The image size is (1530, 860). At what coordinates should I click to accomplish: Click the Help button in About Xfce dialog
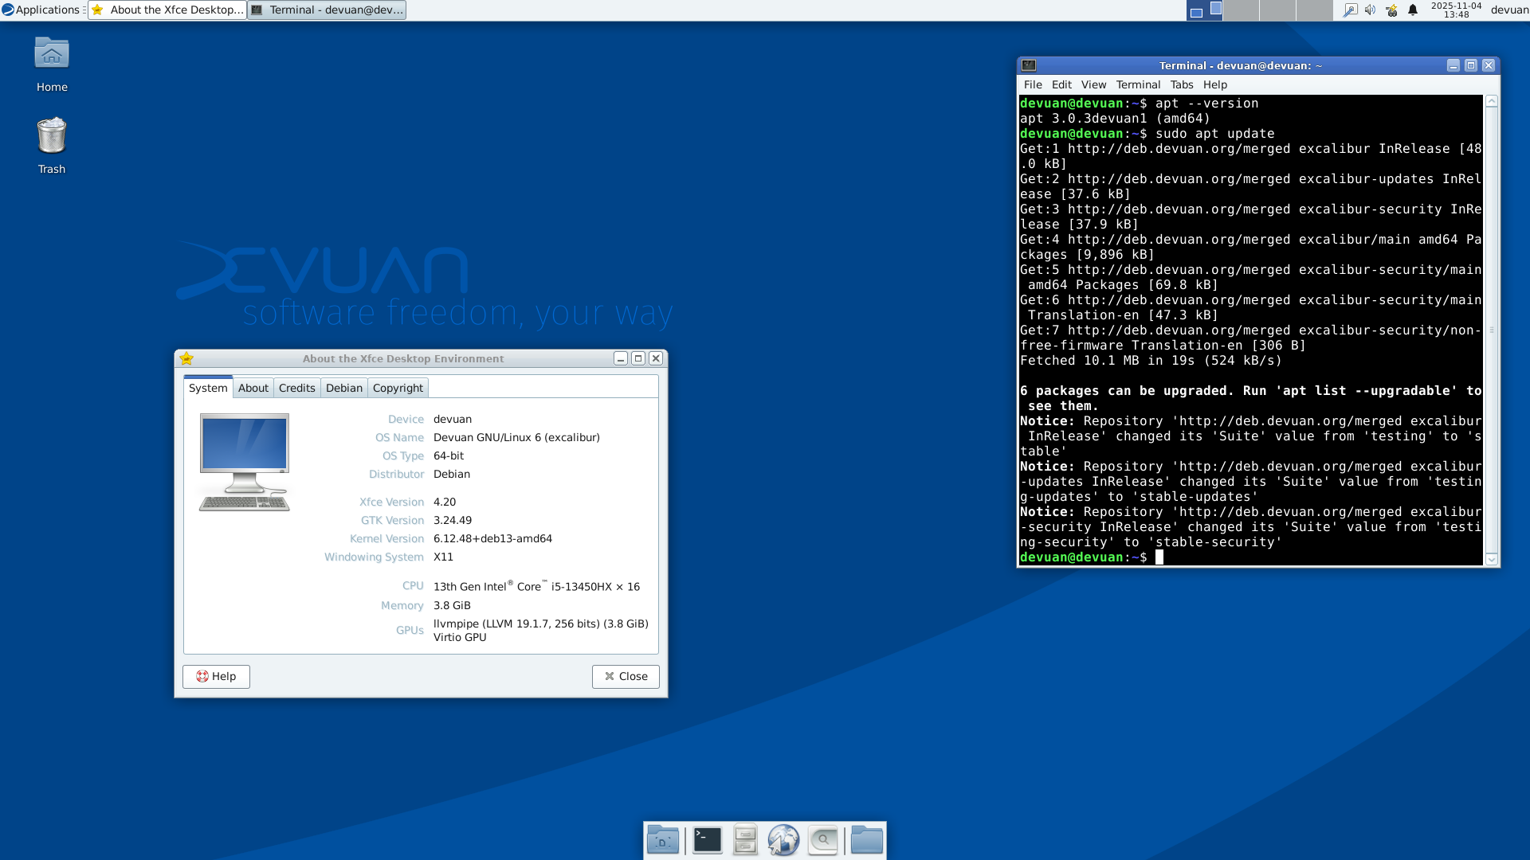pyautogui.click(x=215, y=676)
